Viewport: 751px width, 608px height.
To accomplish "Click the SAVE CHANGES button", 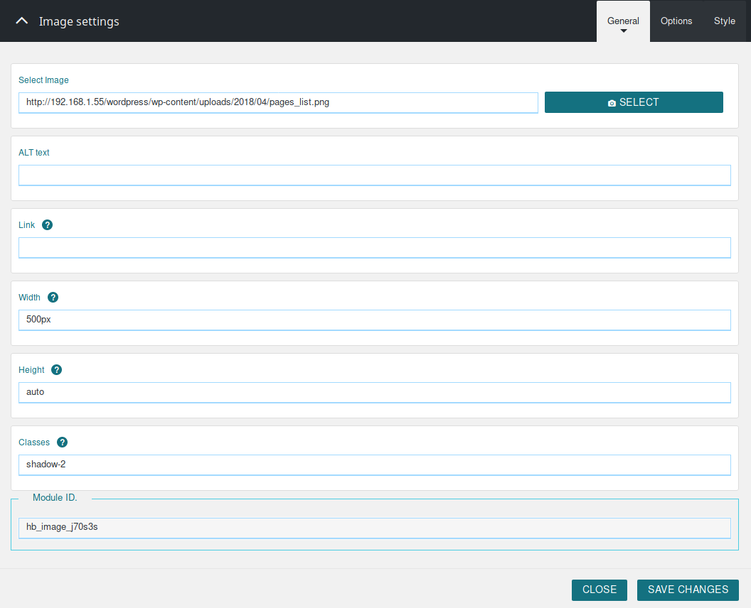I will [687, 590].
